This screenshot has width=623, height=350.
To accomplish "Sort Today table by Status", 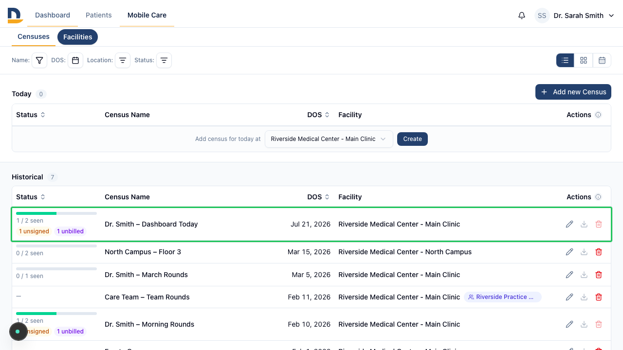I will [31, 115].
